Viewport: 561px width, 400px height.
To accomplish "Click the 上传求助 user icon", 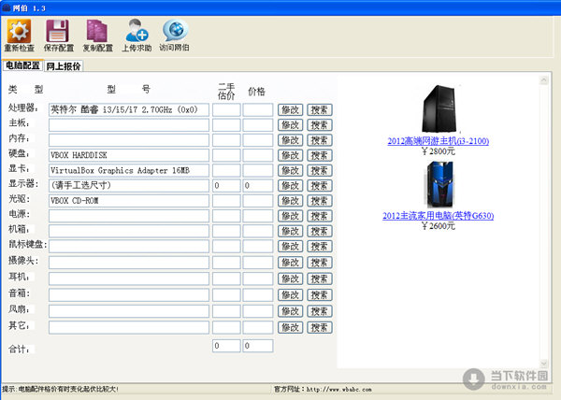I will [137, 31].
